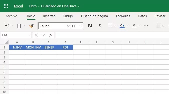Select the ROI header cell
169x94 pixels.
click(65, 47)
